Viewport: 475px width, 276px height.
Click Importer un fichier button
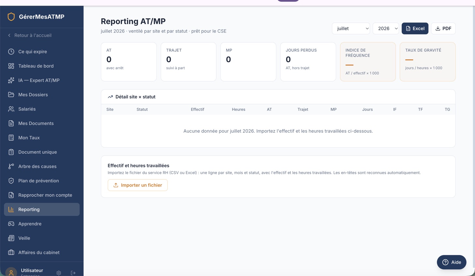[138, 185]
